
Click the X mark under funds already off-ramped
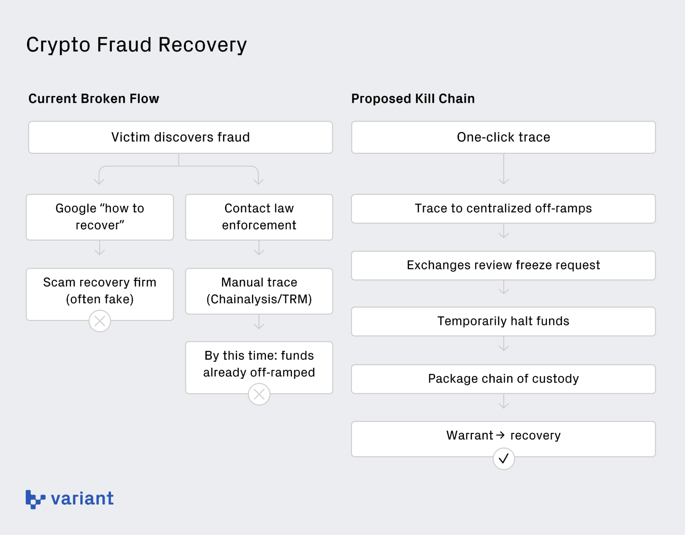tap(259, 394)
